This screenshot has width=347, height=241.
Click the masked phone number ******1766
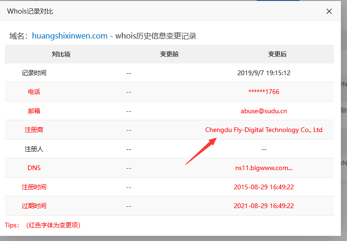click(x=264, y=92)
